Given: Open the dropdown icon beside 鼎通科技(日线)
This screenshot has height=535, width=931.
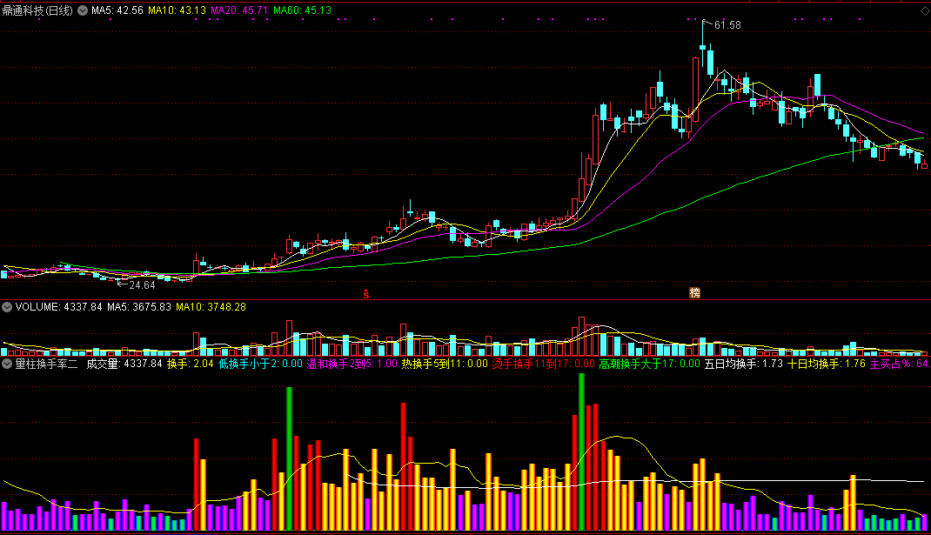Looking at the screenshot, I should 84,10.
